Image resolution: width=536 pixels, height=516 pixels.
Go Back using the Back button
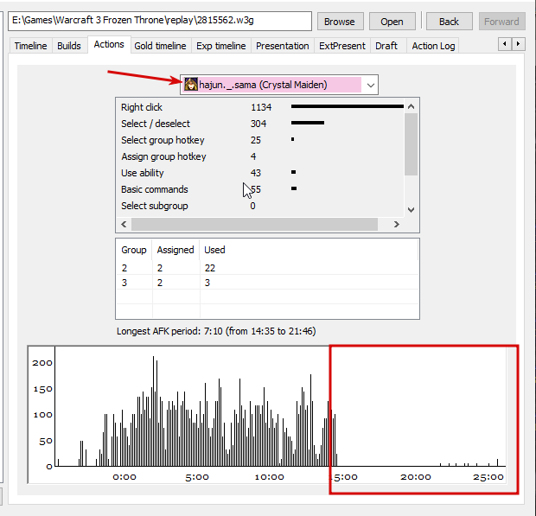[449, 22]
